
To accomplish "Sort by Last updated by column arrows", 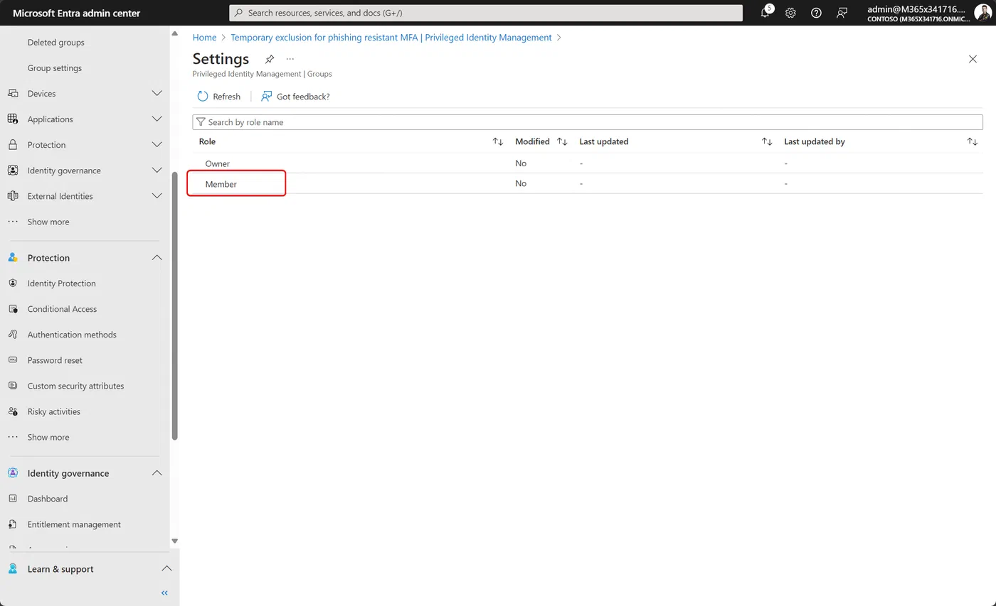I will pos(972,142).
